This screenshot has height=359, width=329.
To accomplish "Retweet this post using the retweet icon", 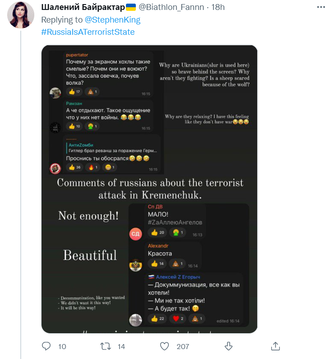I will [x=106, y=346].
